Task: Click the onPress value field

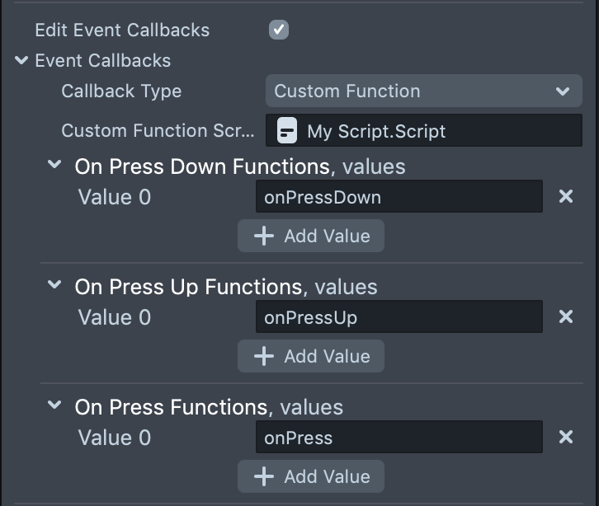Action: 399,438
